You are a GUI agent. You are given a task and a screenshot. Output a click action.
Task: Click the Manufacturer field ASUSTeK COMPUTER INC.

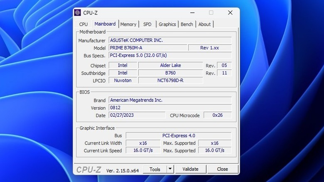pyautogui.click(x=170, y=40)
